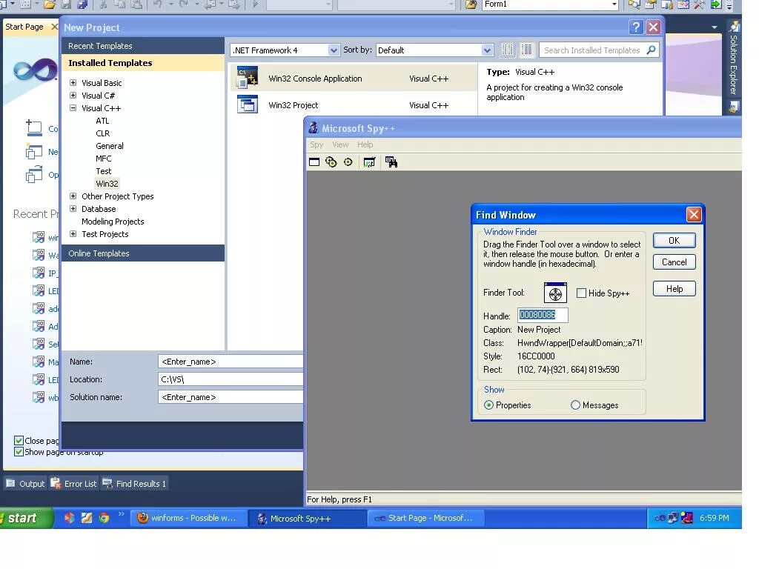
Task: Click Cancel in the Find Window dialog
Action: pos(675,262)
